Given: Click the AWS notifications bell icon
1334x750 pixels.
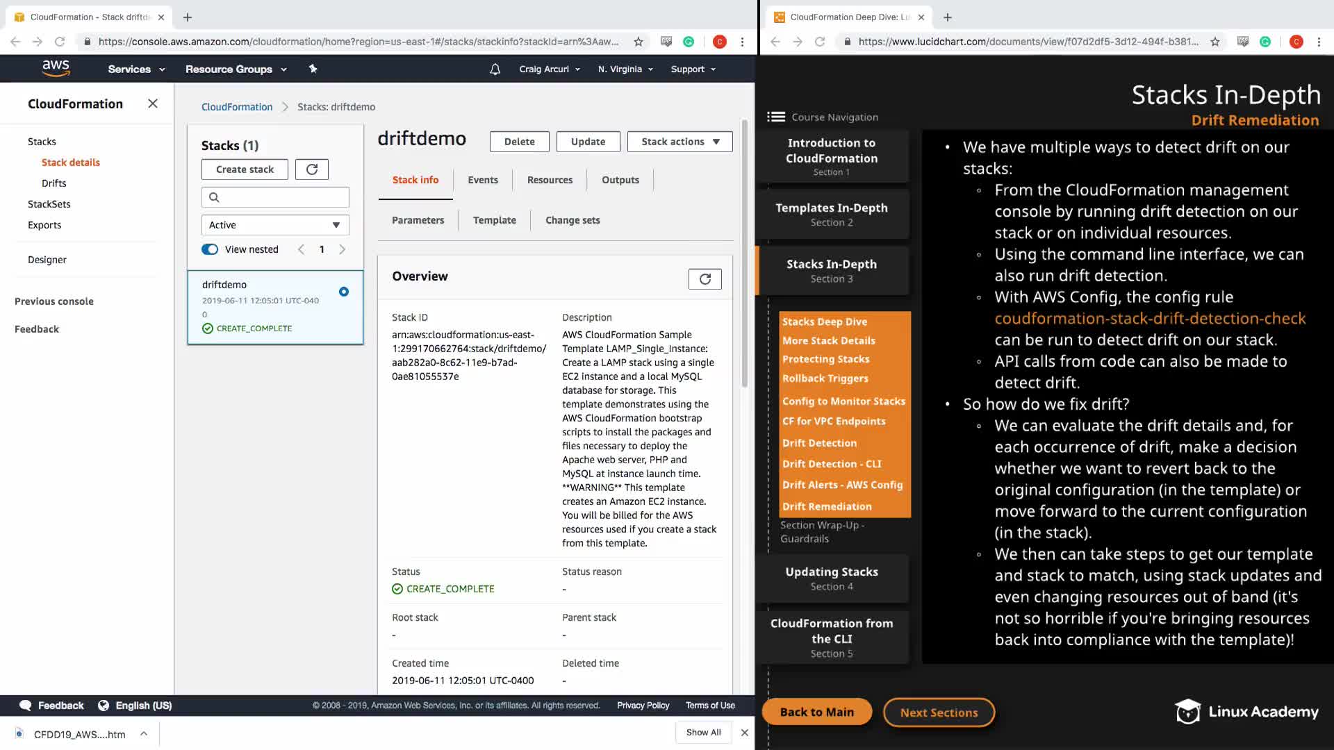Looking at the screenshot, I should (495, 69).
